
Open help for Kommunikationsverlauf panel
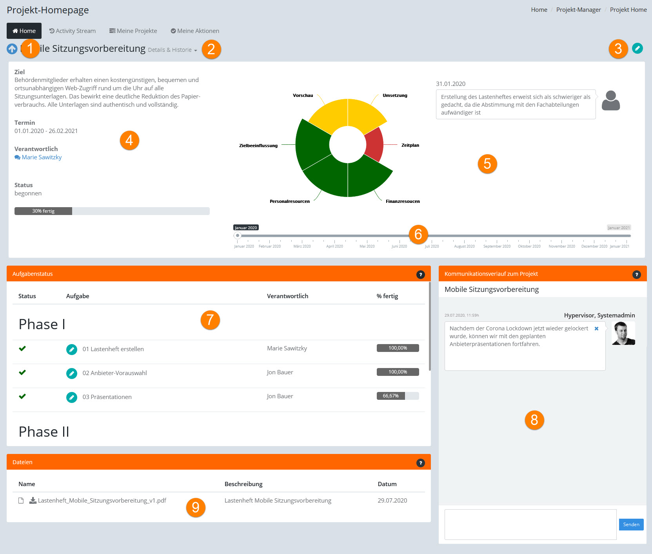[636, 275]
